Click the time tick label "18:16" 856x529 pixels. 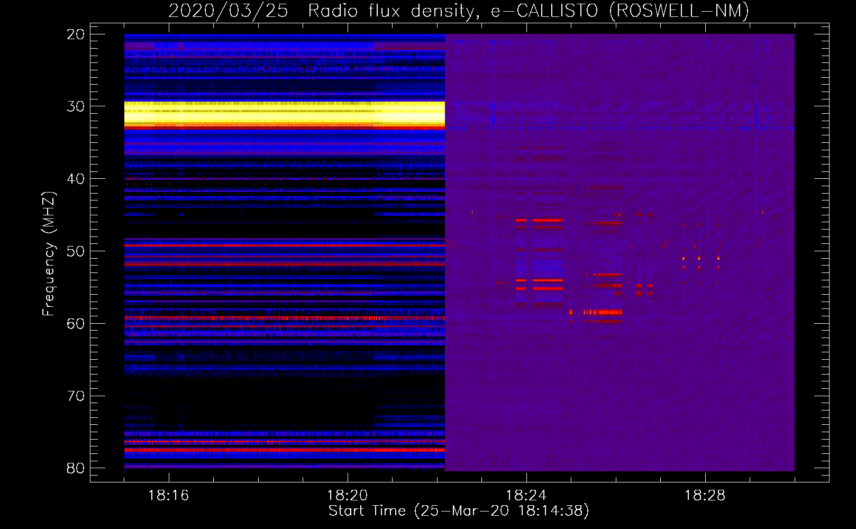168,496
